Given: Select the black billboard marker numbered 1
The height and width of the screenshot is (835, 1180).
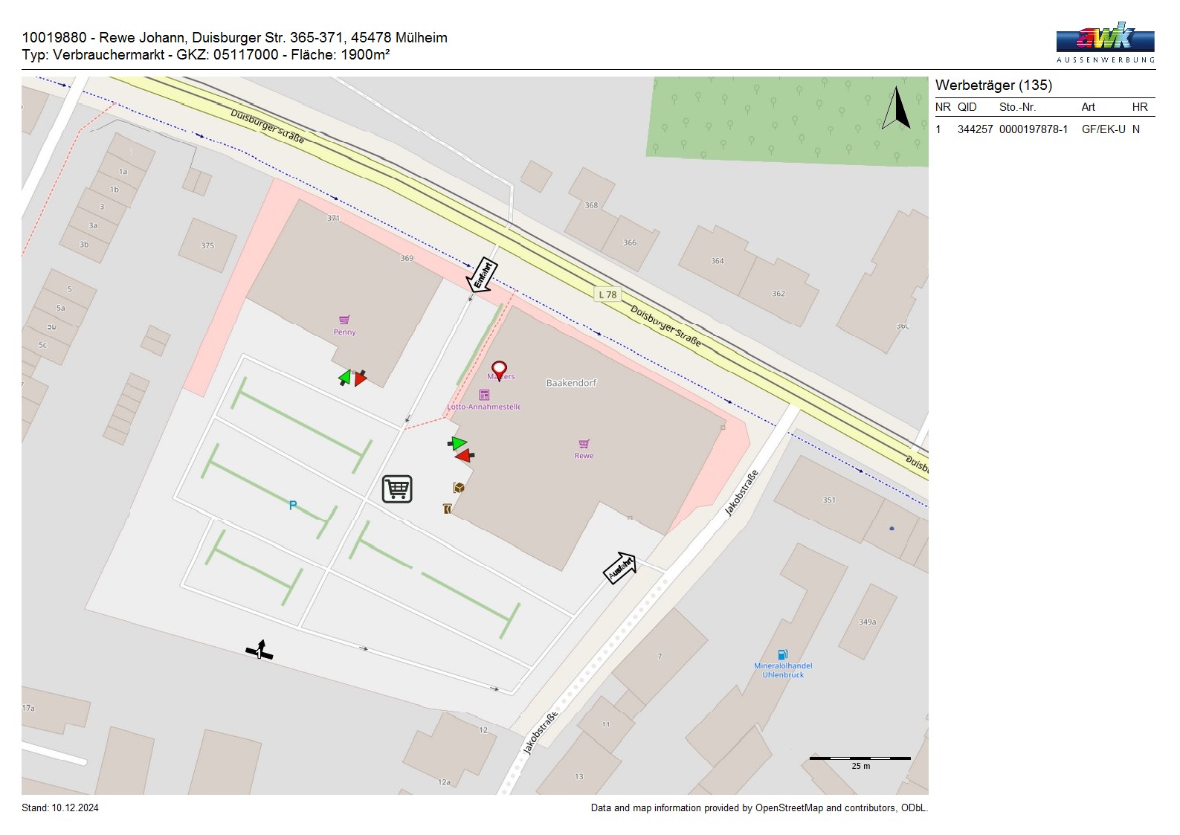Looking at the screenshot, I should click(259, 651).
